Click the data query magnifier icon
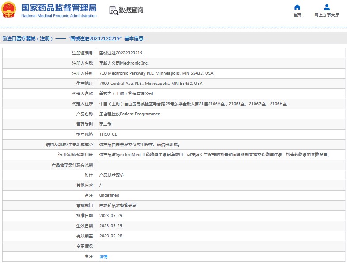The height and width of the screenshot is (263, 347). 114,11
